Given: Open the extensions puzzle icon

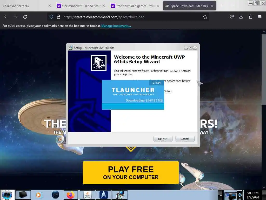Looking at the screenshot, I should pos(250,17).
